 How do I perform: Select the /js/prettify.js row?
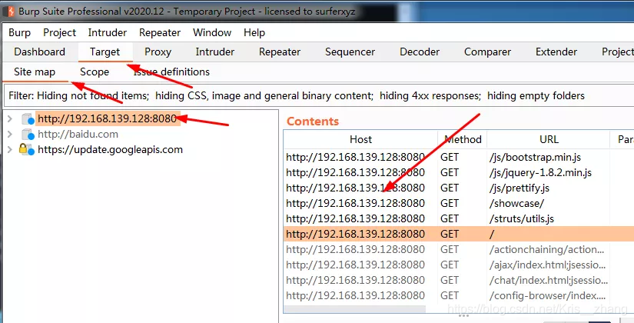[459, 188]
